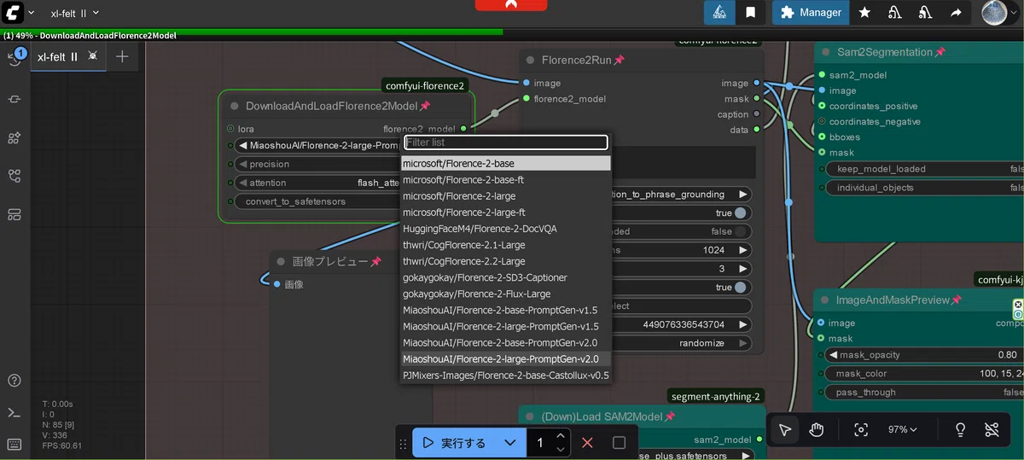Toggle individual_objects in Sam2Segmentation
Viewport: 1024px width, 460px height.
pyautogui.click(x=924, y=188)
